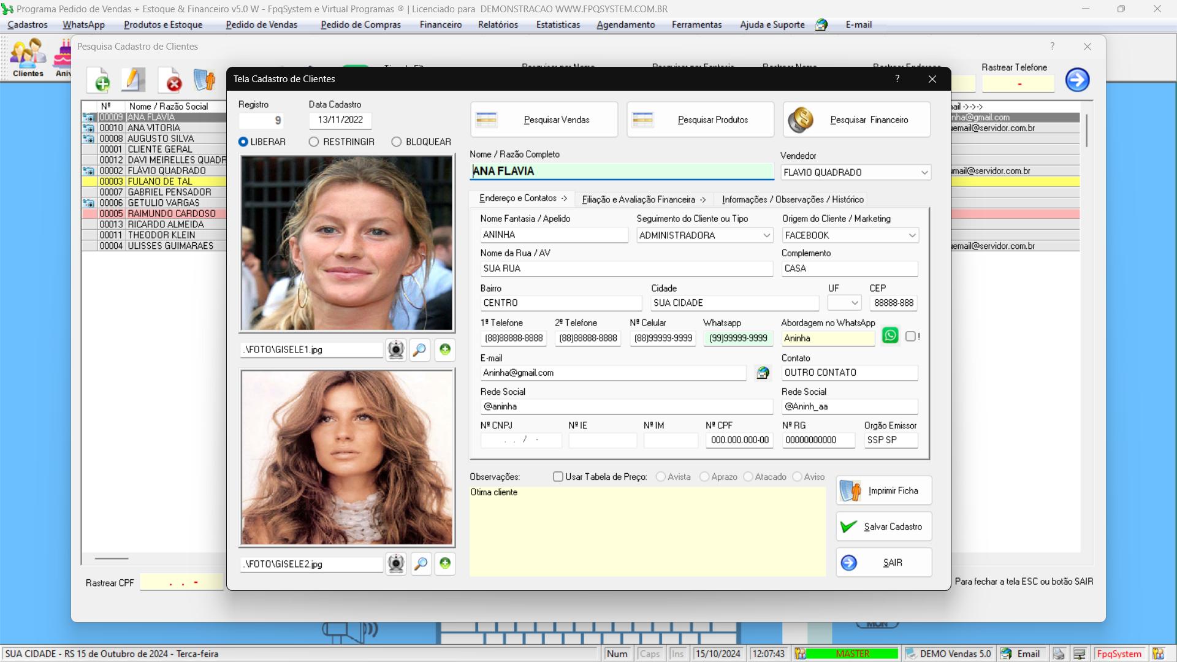Open the Vendedor dropdown
This screenshot has width=1177, height=662.
tap(924, 173)
